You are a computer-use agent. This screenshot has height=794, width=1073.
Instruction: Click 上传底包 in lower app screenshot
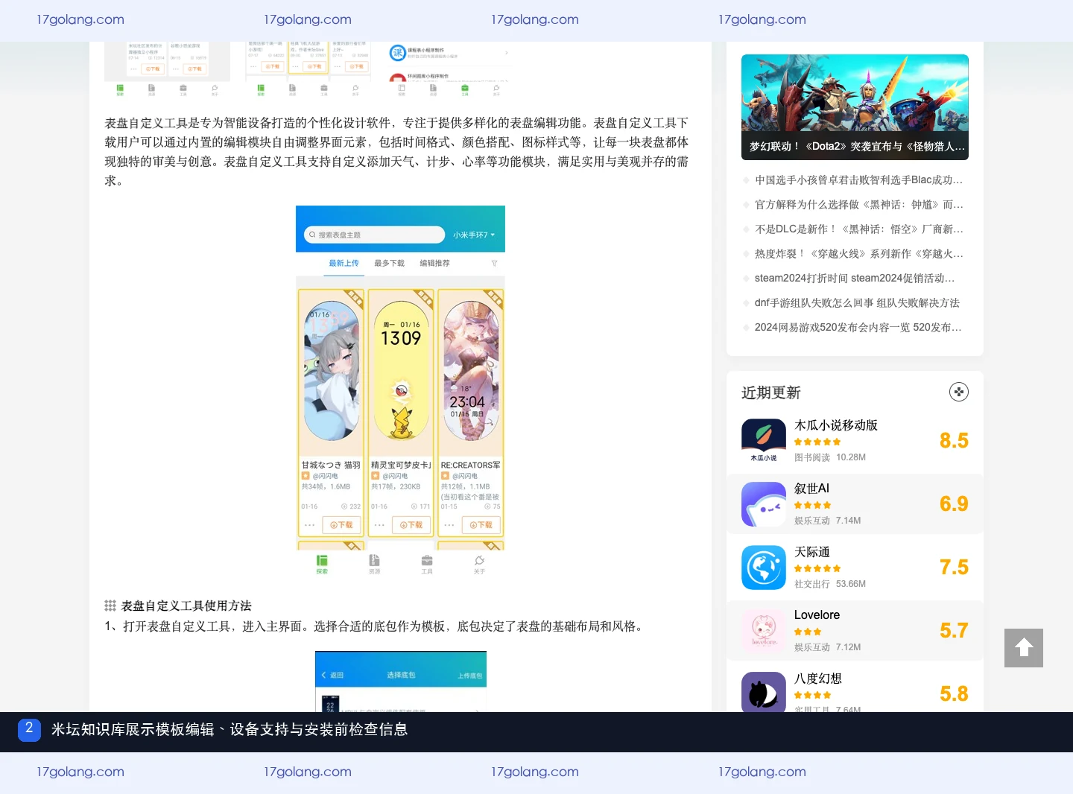click(469, 676)
